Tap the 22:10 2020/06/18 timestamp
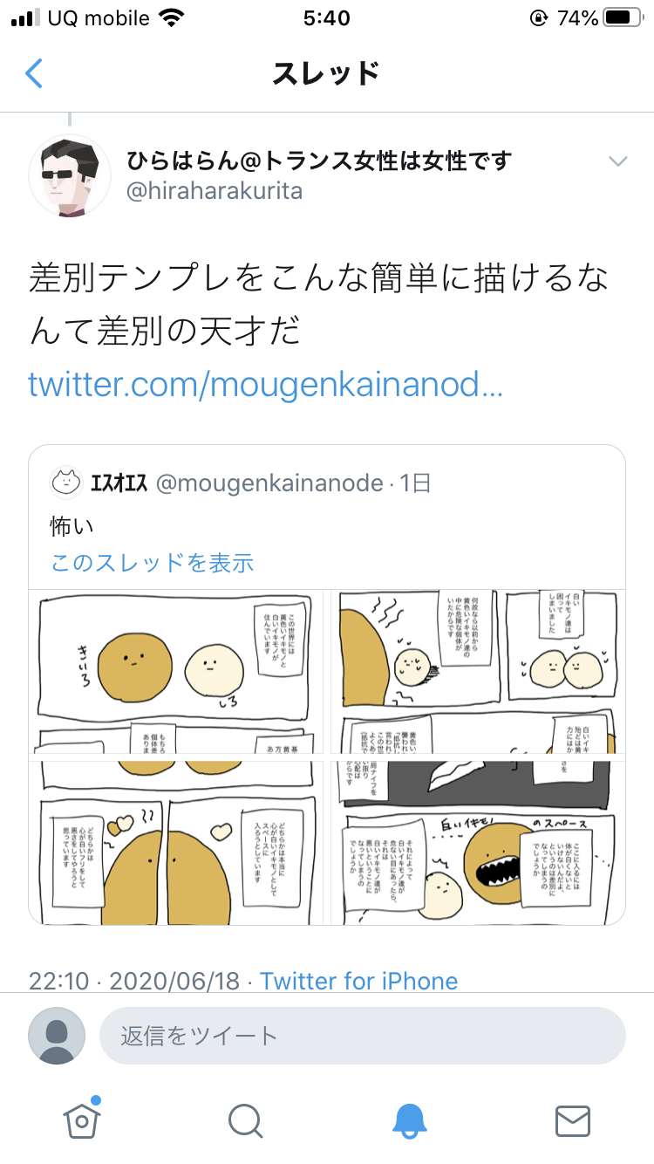The width and height of the screenshot is (654, 1164). point(133,981)
